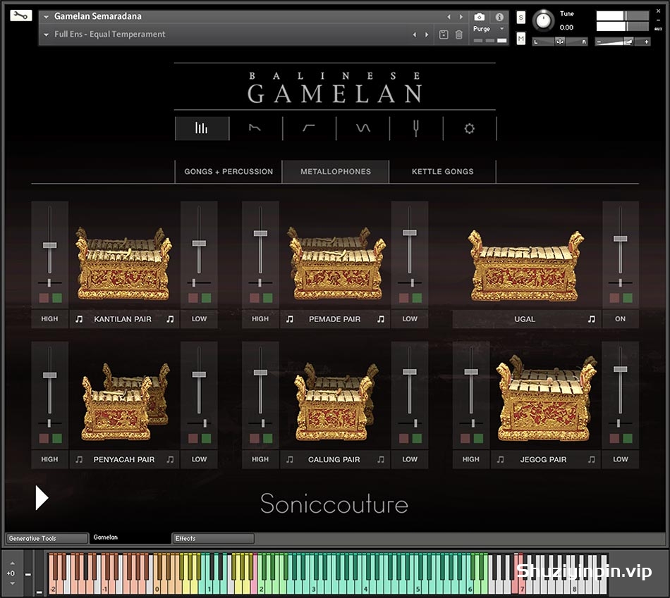Viewport: 670px width, 598px height.
Task: Click the Penyacah Pair name label
Action: coord(124,459)
